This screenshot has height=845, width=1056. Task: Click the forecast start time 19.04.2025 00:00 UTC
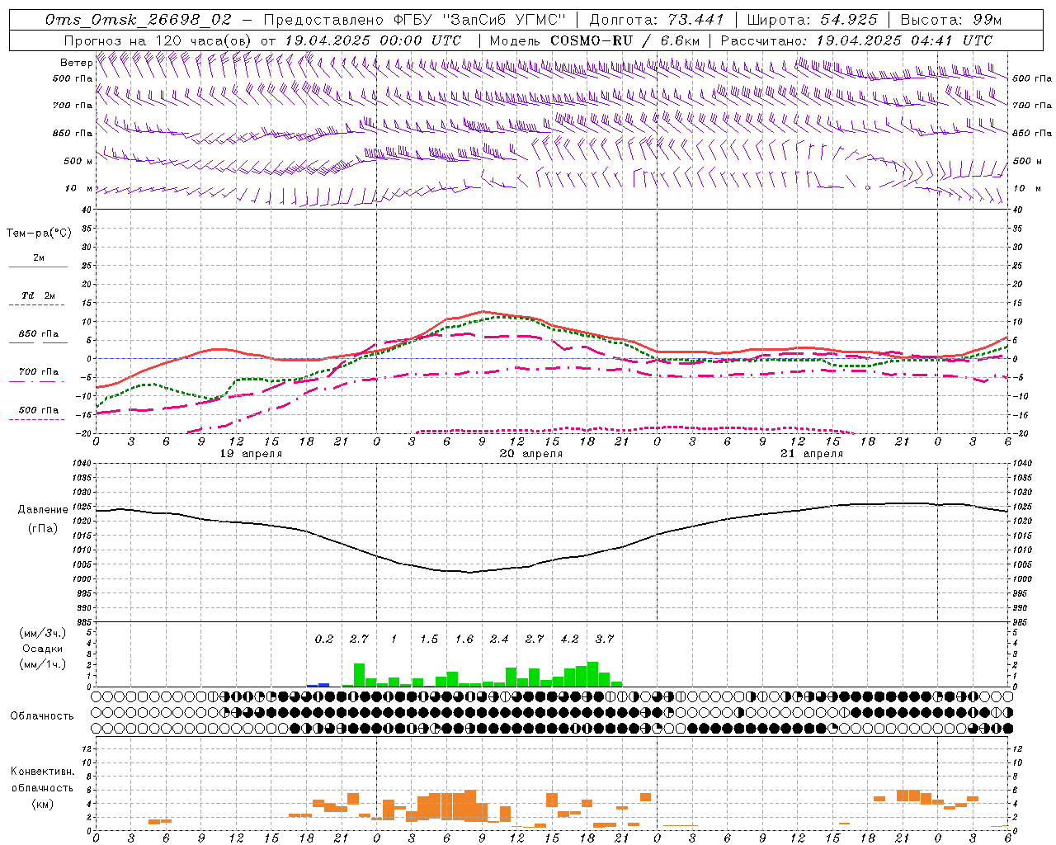373,40
